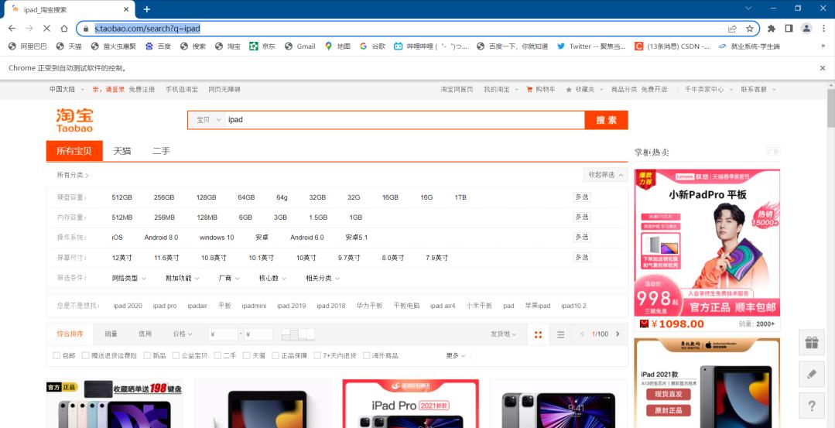The width and height of the screenshot is (835, 428).
Task: Tick the 7+天内退货 checkbox
Action: click(317, 355)
